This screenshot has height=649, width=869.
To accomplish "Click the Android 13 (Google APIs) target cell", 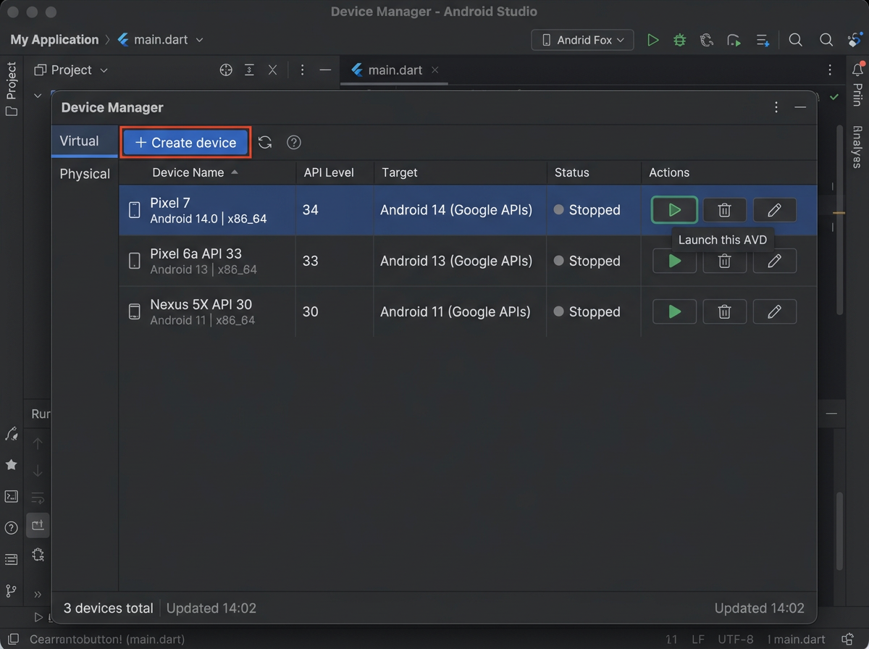I will (456, 261).
